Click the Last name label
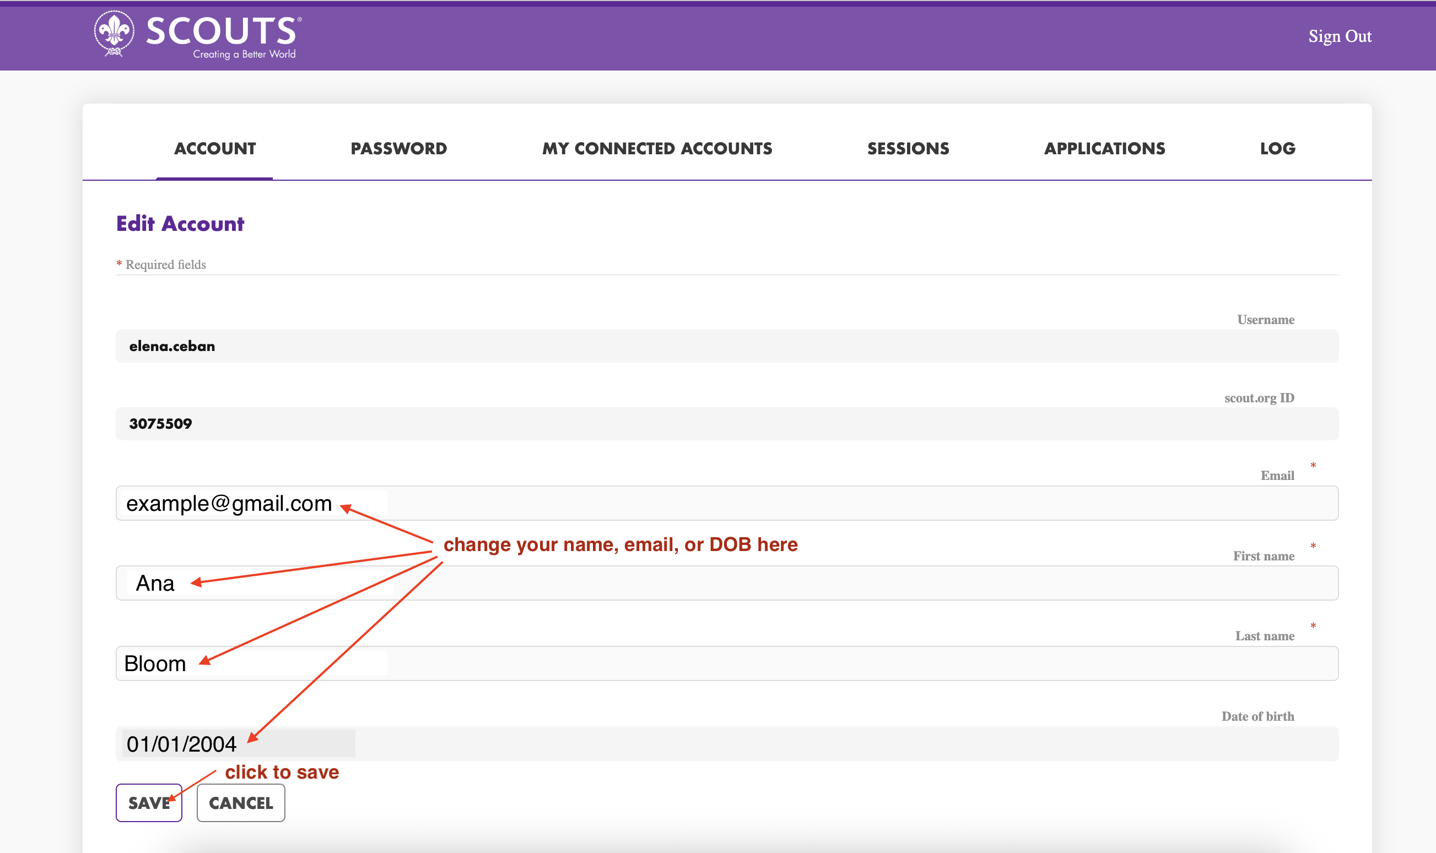The height and width of the screenshot is (853, 1436). click(x=1264, y=636)
